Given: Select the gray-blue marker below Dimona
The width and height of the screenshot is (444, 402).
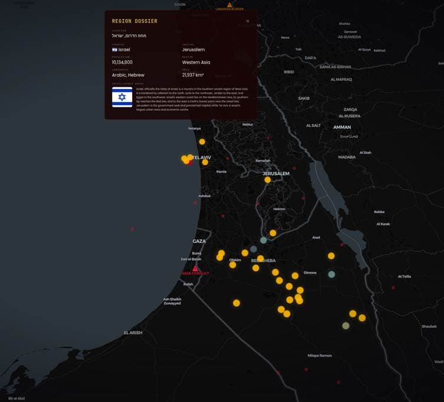Looking at the screenshot, I should tap(331, 274).
